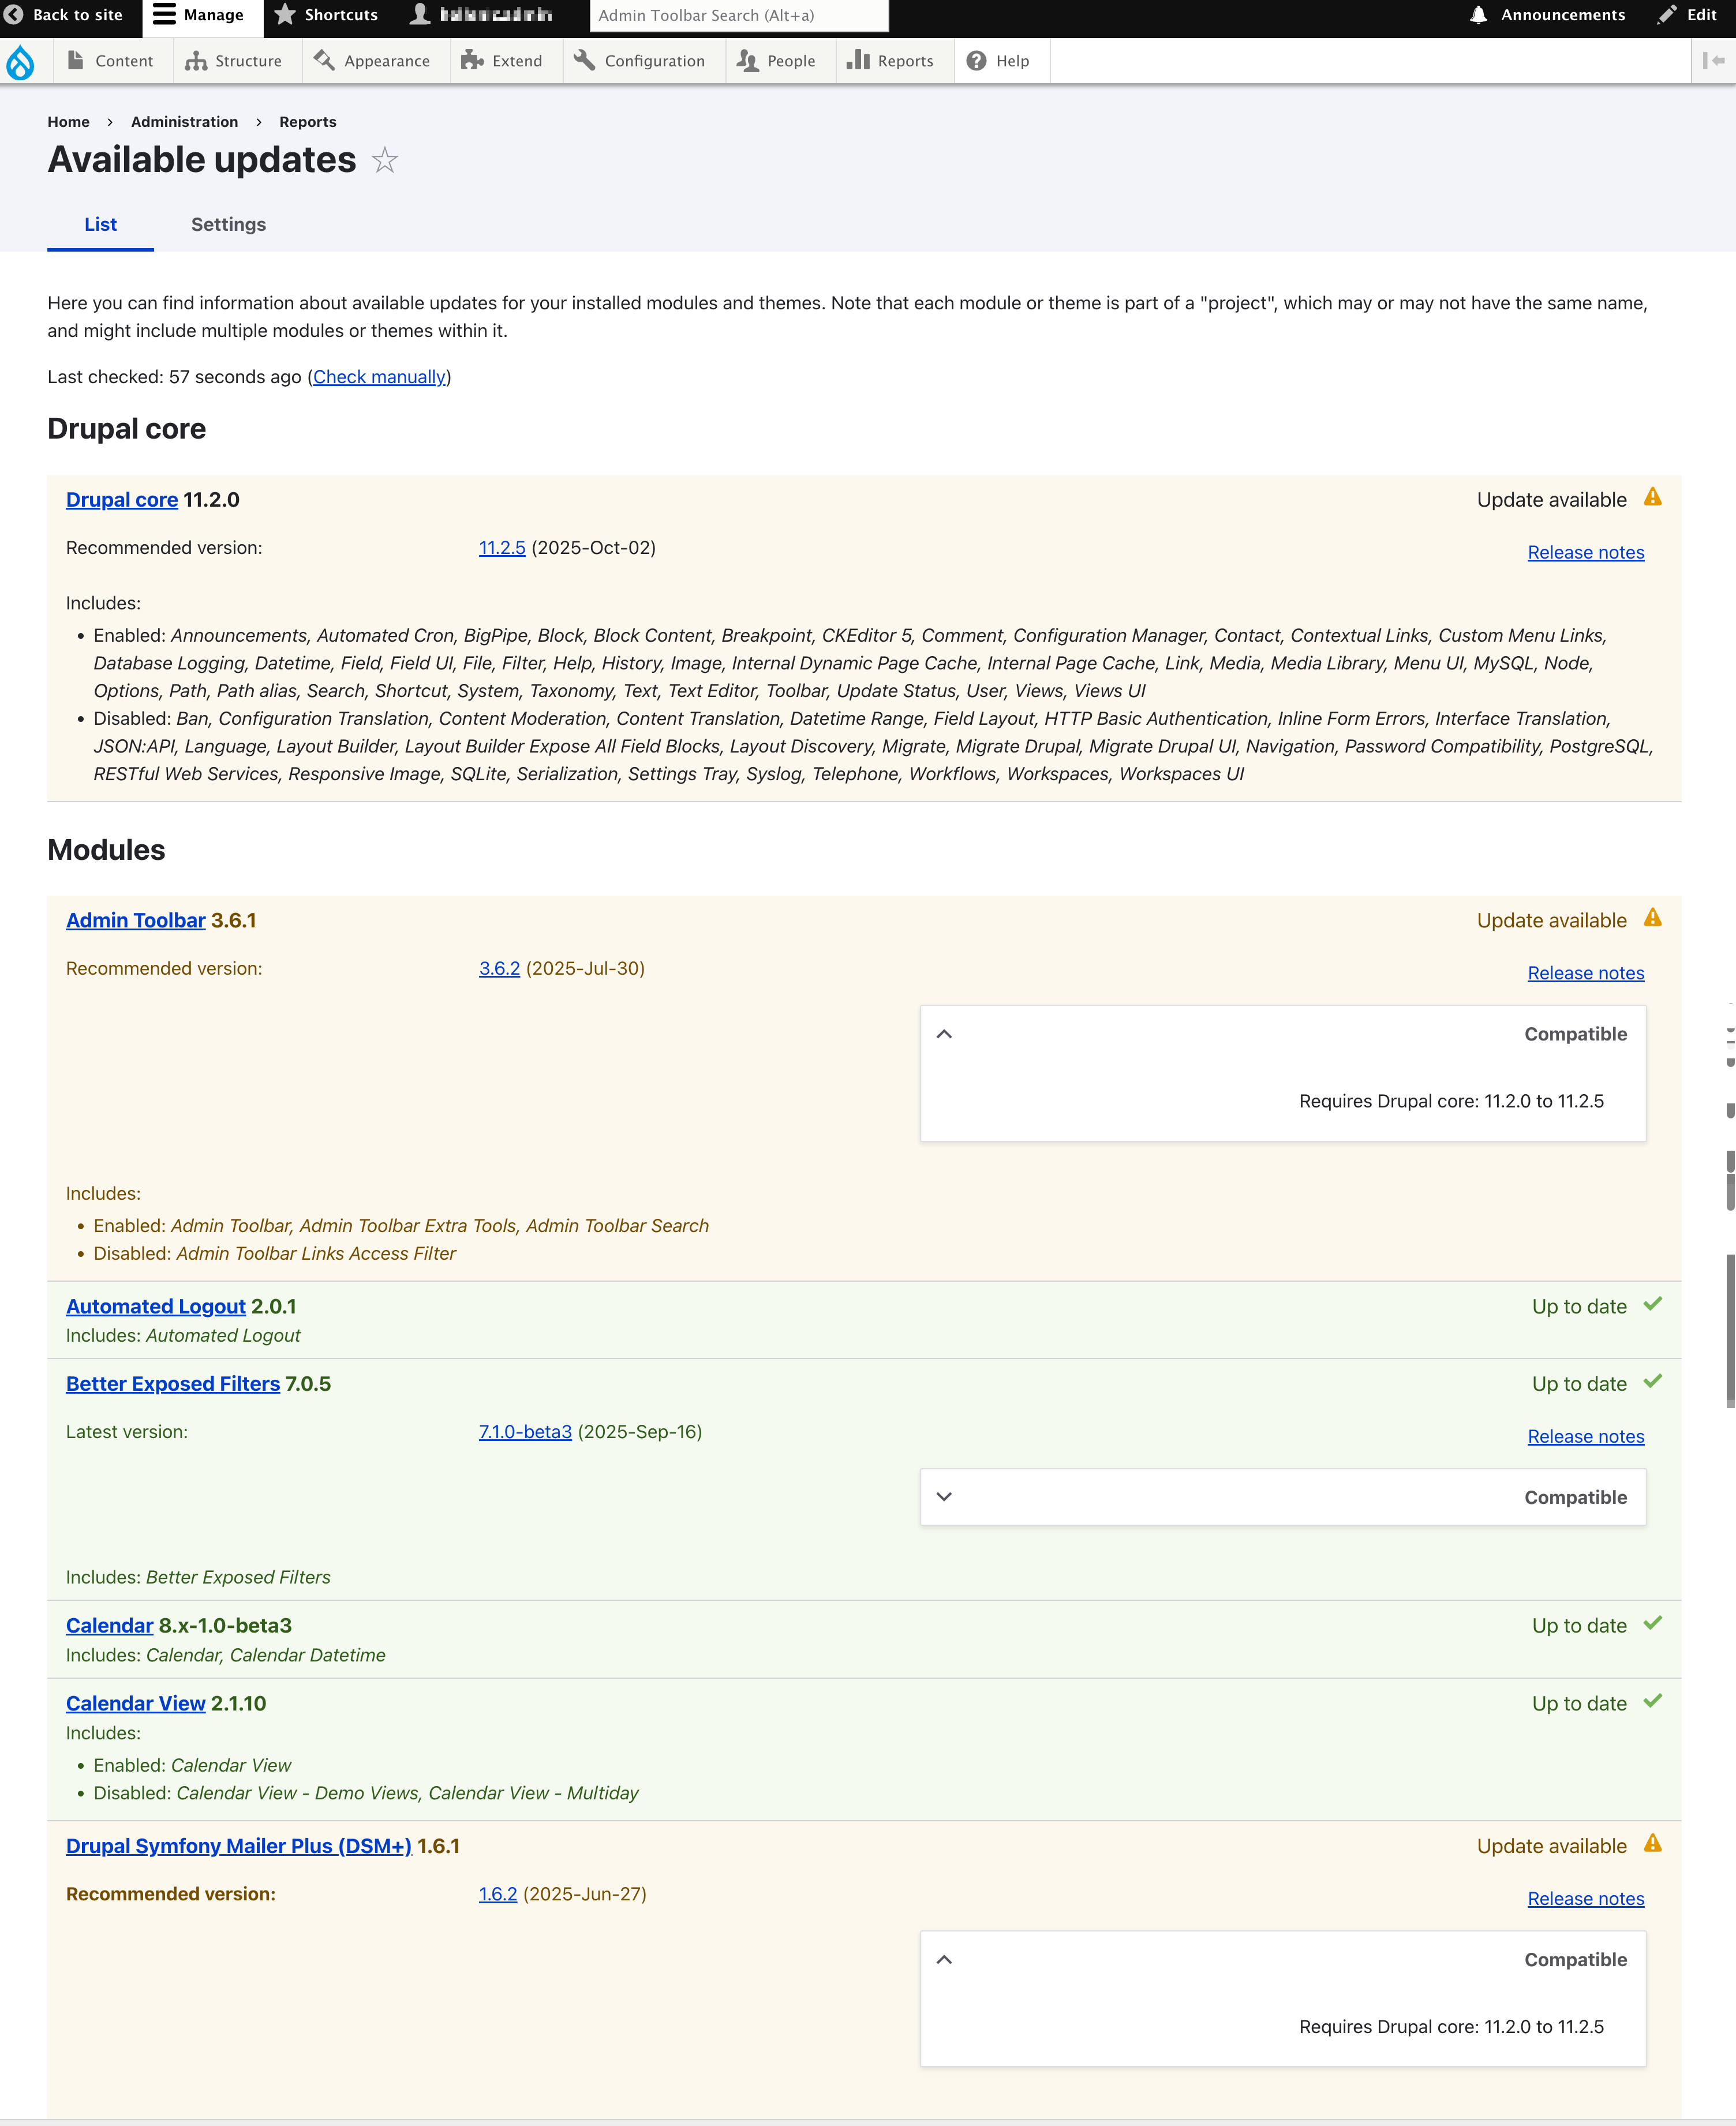Open Drupal core Release notes link

pos(1585,553)
